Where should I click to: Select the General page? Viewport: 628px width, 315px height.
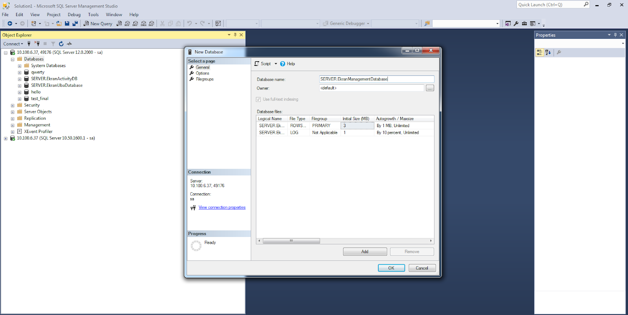point(203,67)
